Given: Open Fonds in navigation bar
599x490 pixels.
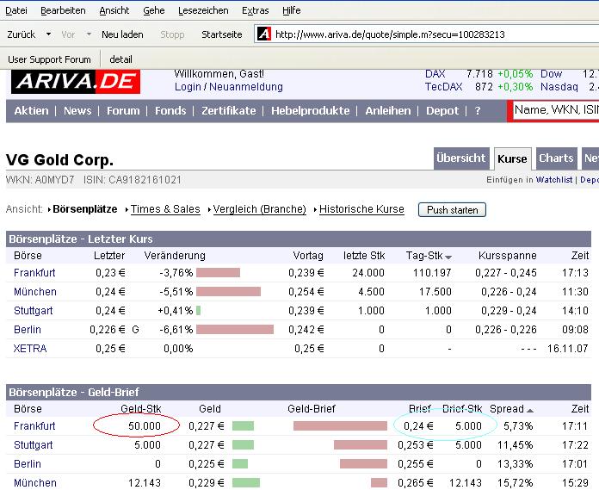Looking at the screenshot, I should [170, 111].
